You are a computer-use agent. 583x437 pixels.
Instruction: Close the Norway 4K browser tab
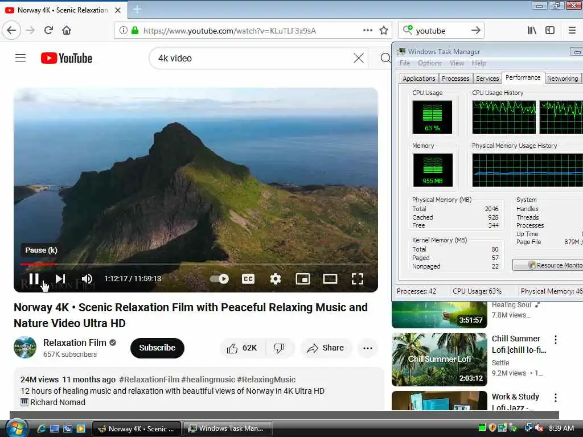118,10
